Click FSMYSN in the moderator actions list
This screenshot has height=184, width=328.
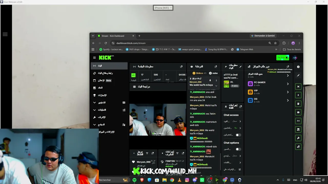[x=170, y=161]
